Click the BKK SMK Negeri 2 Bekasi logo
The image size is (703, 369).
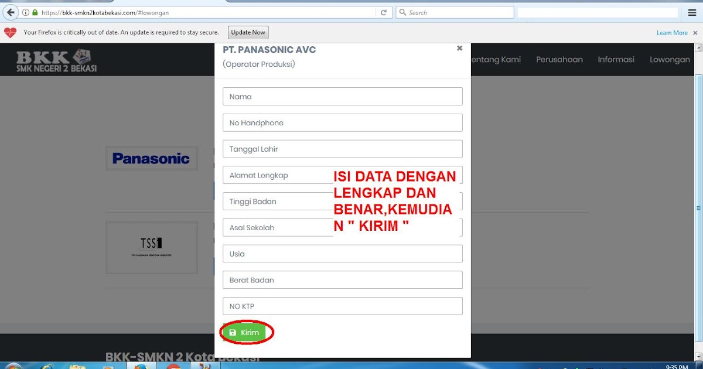56,60
